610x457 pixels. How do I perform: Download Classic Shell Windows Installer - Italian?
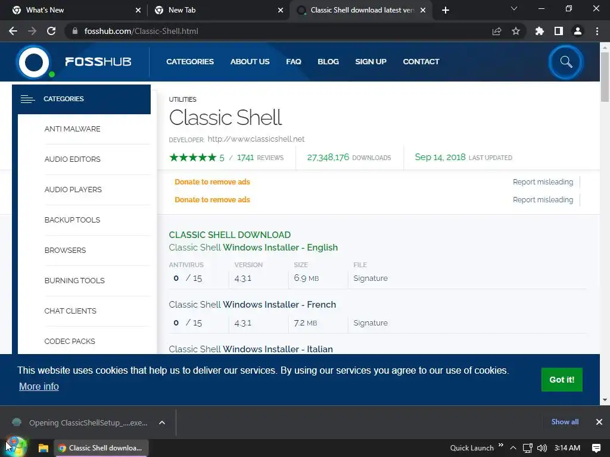click(x=251, y=349)
